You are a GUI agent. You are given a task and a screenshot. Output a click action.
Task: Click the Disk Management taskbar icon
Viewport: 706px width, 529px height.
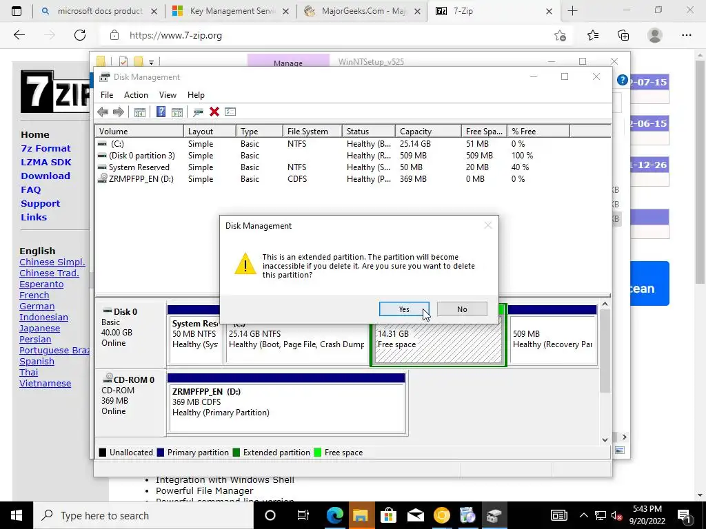[494, 515]
